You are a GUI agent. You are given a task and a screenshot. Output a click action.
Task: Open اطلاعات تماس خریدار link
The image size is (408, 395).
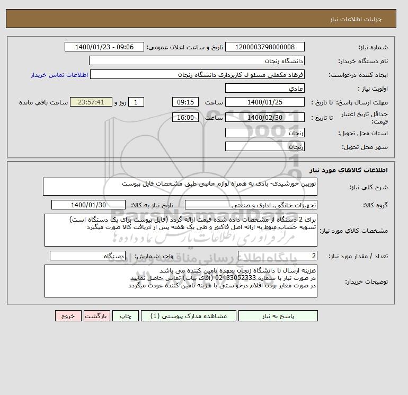(59, 75)
